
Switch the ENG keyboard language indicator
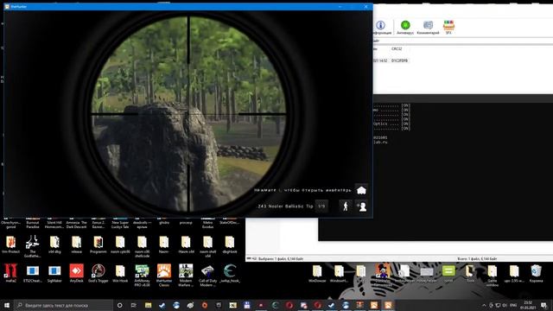[513, 305]
